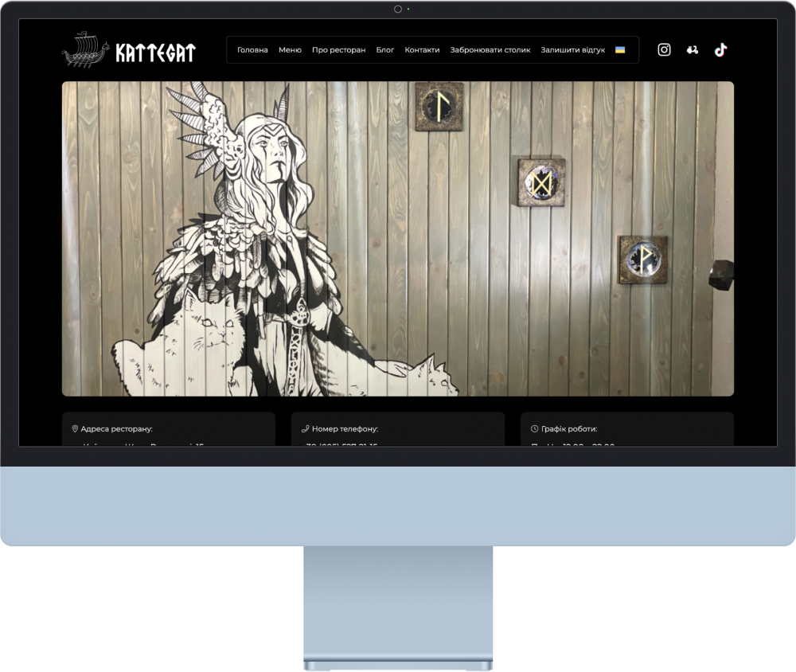Click the clock icon for working hours
The width and height of the screenshot is (796, 672).
(x=535, y=428)
